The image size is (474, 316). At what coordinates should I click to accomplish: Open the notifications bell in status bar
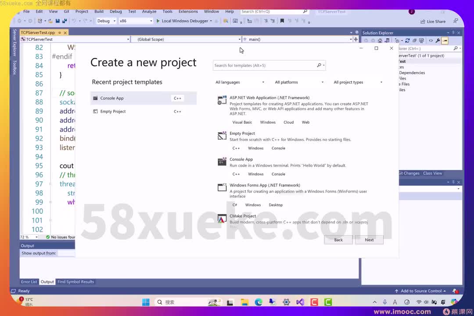[455, 291]
